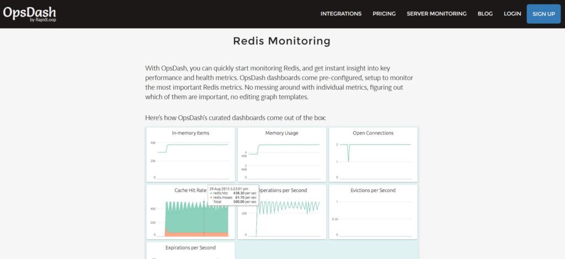This screenshot has width=565, height=259.
Task: Click the OpsDash logo
Action: tap(29, 14)
